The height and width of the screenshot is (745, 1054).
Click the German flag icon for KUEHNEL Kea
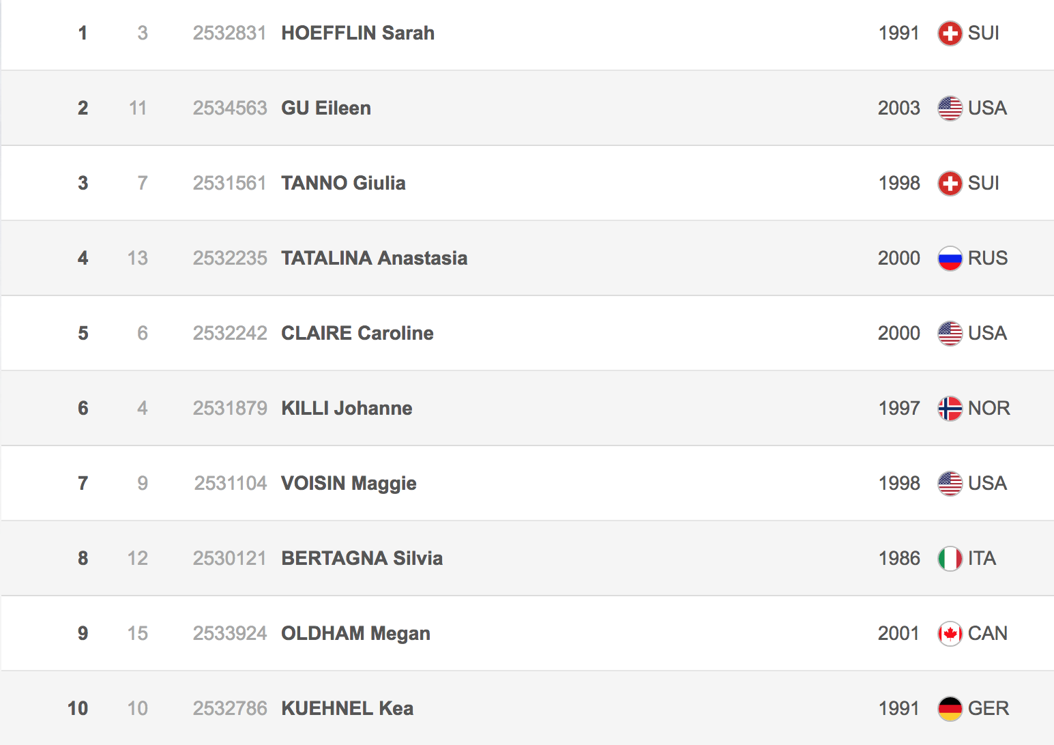coord(950,709)
